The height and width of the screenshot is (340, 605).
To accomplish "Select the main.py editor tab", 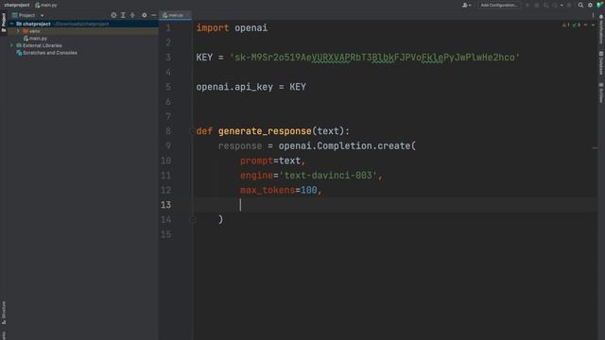I will 175,15.
